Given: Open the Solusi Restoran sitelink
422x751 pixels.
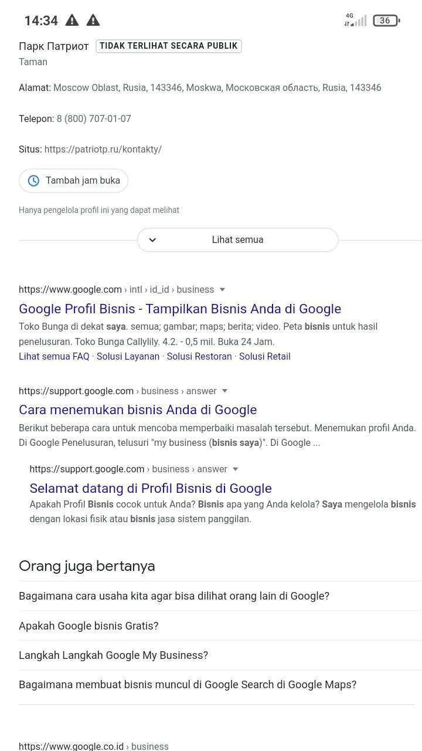Looking at the screenshot, I should tap(199, 356).
